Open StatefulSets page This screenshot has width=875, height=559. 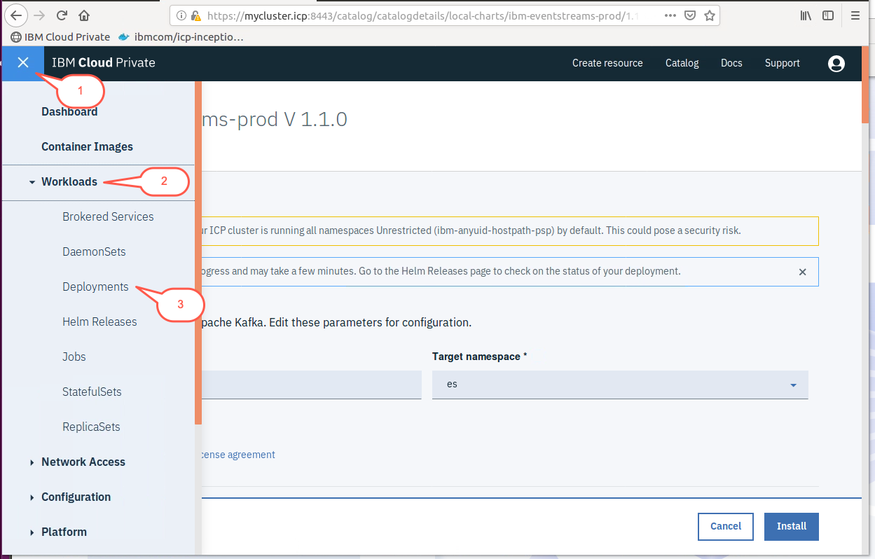click(x=92, y=392)
